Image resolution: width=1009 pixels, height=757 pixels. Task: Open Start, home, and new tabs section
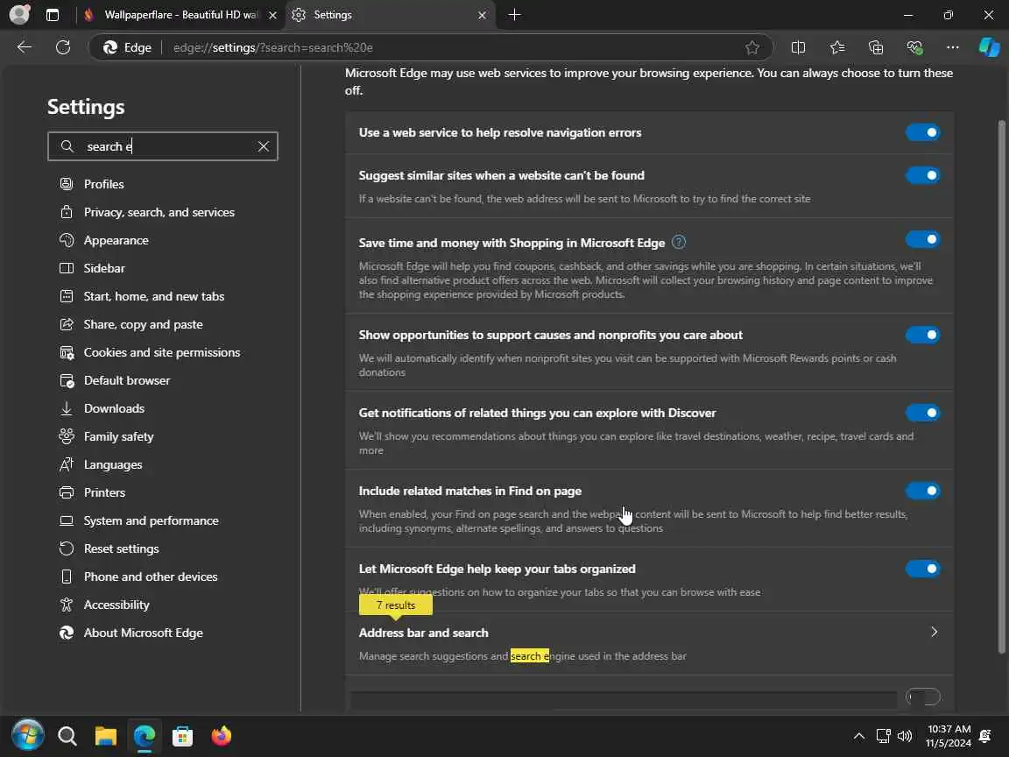(154, 296)
